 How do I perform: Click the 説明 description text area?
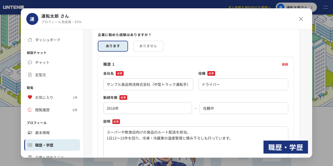click(196, 142)
